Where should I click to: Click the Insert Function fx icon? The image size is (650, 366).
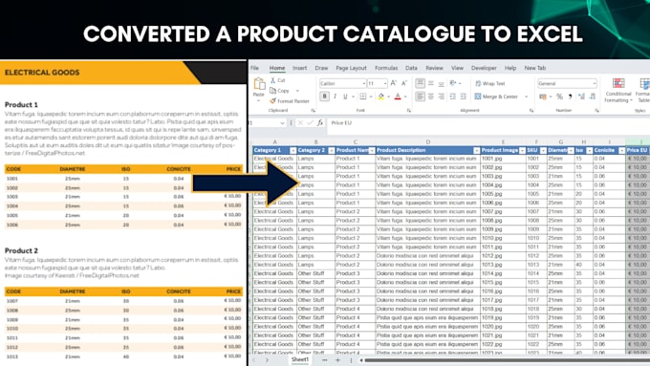tap(319, 122)
